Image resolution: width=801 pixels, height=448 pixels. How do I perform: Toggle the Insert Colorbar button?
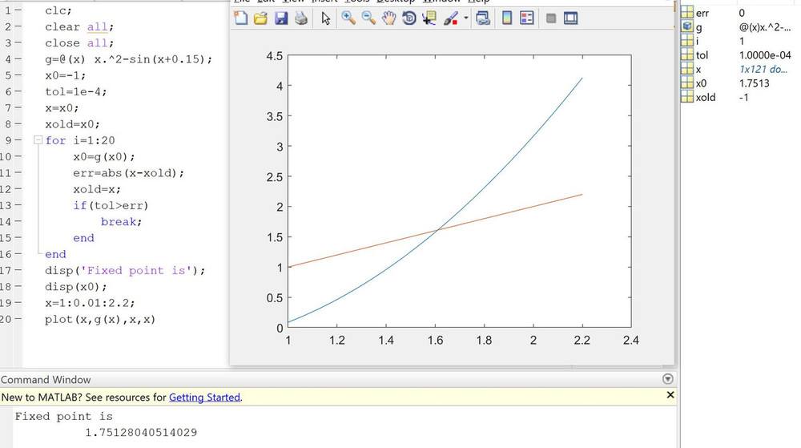506,18
